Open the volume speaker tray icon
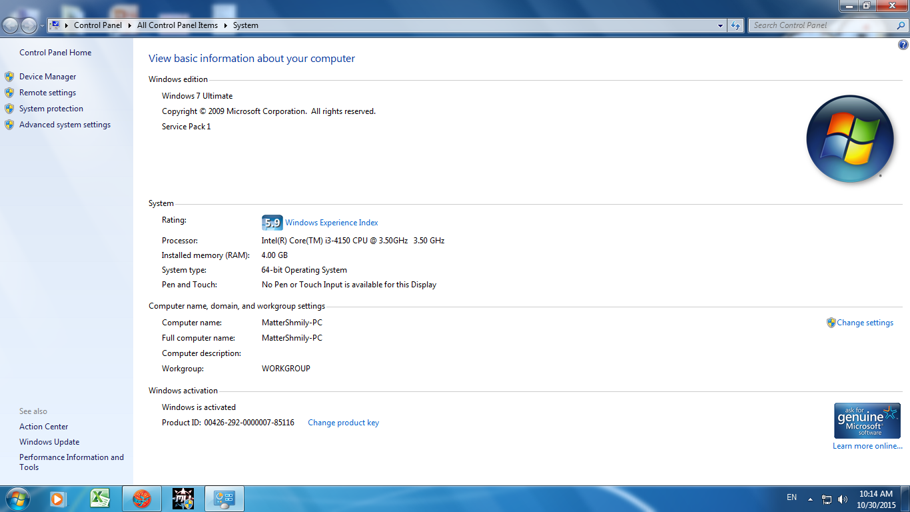The height and width of the screenshot is (512, 910). point(843,499)
